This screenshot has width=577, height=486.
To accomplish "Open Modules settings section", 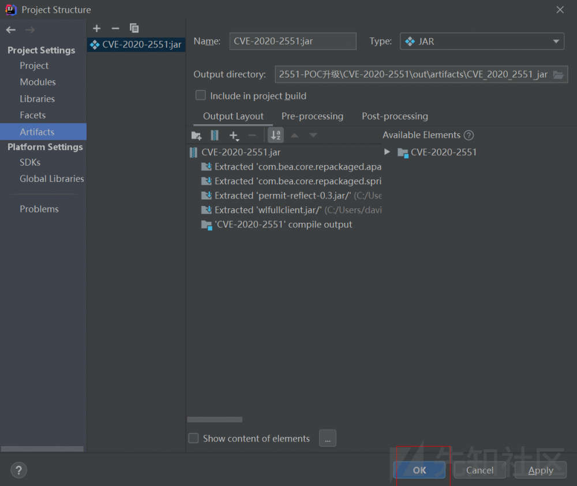I will [38, 82].
